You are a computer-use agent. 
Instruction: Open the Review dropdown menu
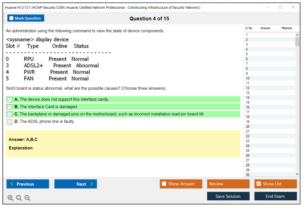coord(228,184)
